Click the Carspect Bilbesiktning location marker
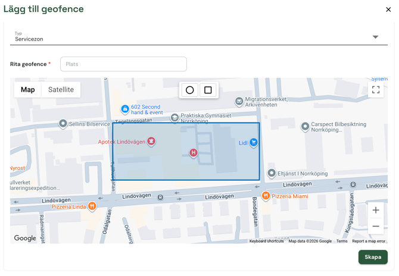The width and height of the screenshot is (399, 276). pyautogui.click(x=305, y=126)
